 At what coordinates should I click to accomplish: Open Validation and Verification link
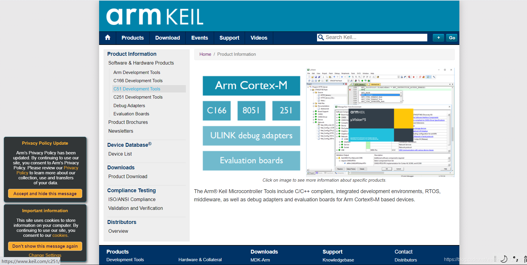[x=135, y=208]
